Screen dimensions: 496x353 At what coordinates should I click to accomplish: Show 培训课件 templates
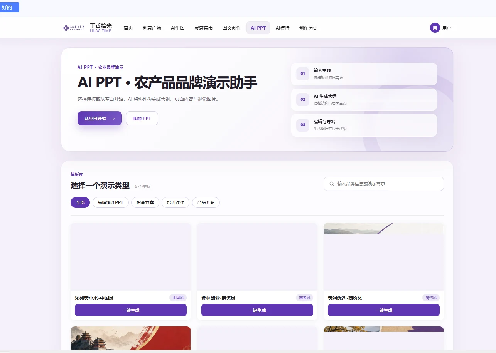point(176,202)
